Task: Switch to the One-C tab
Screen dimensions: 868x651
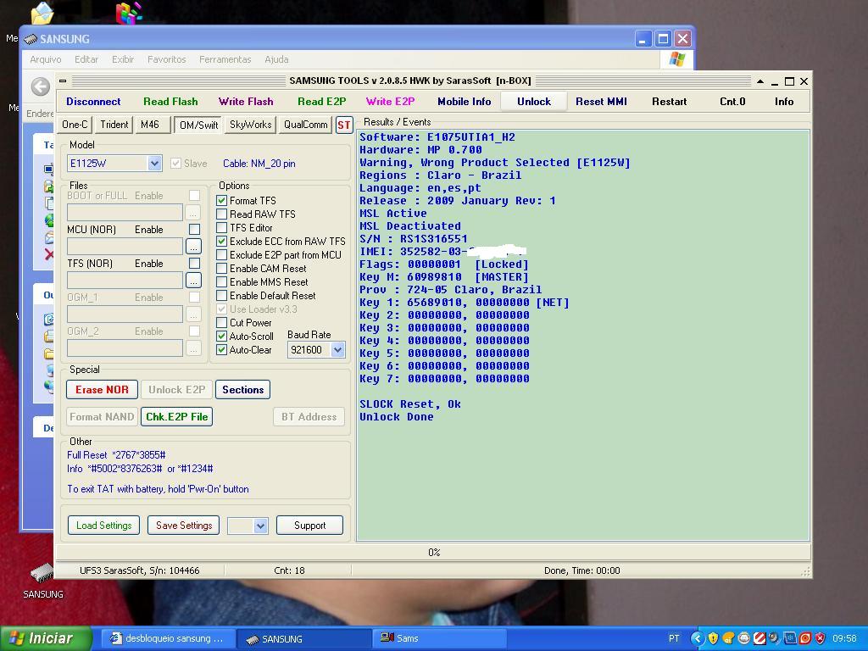Action: pyautogui.click(x=75, y=125)
